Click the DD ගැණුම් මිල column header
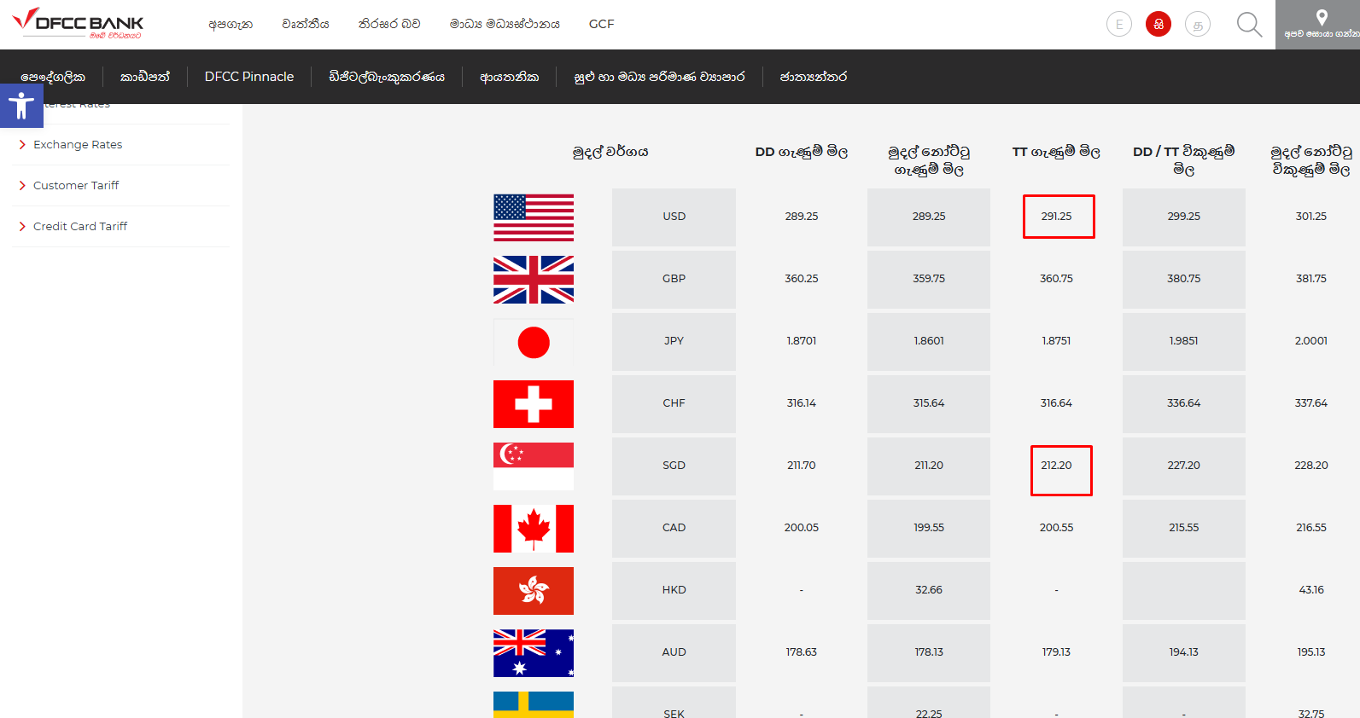The image size is (1360, 718). coord(802,152)
